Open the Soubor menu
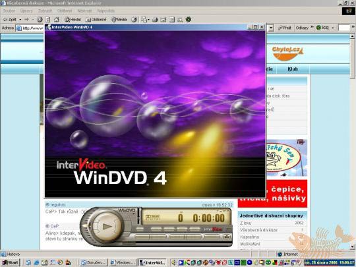This screenshot has width=356, height=267. (x=9, y=11)
